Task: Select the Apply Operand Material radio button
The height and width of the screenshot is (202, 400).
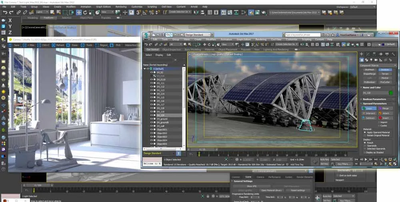Action: click(365, 133)
